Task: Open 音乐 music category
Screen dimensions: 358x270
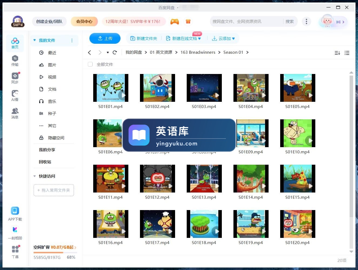Action: click(52, 101)
